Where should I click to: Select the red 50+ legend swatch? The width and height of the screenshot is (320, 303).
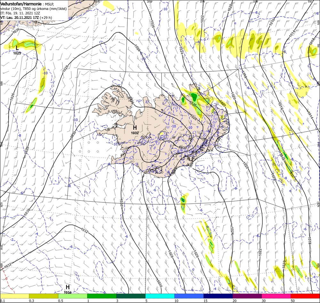(305, 296)
